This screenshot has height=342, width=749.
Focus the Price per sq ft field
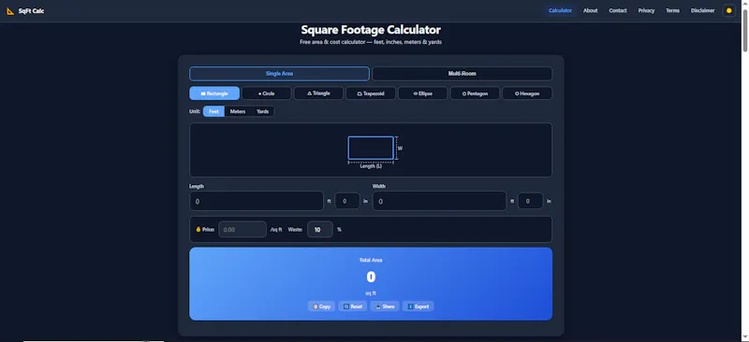click(x=242, y=230)
